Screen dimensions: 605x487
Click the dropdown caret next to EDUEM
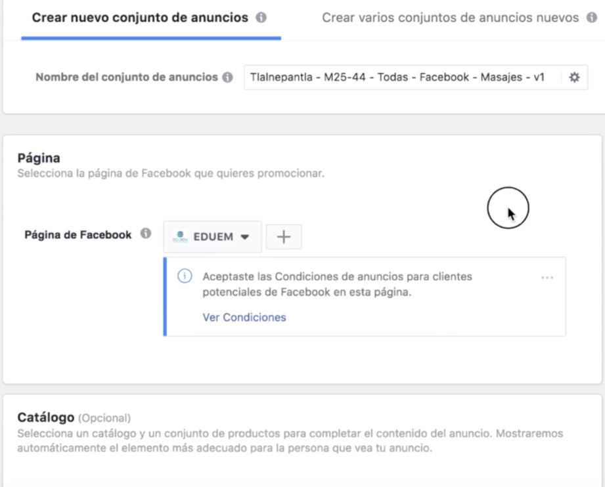pos(245,237)
